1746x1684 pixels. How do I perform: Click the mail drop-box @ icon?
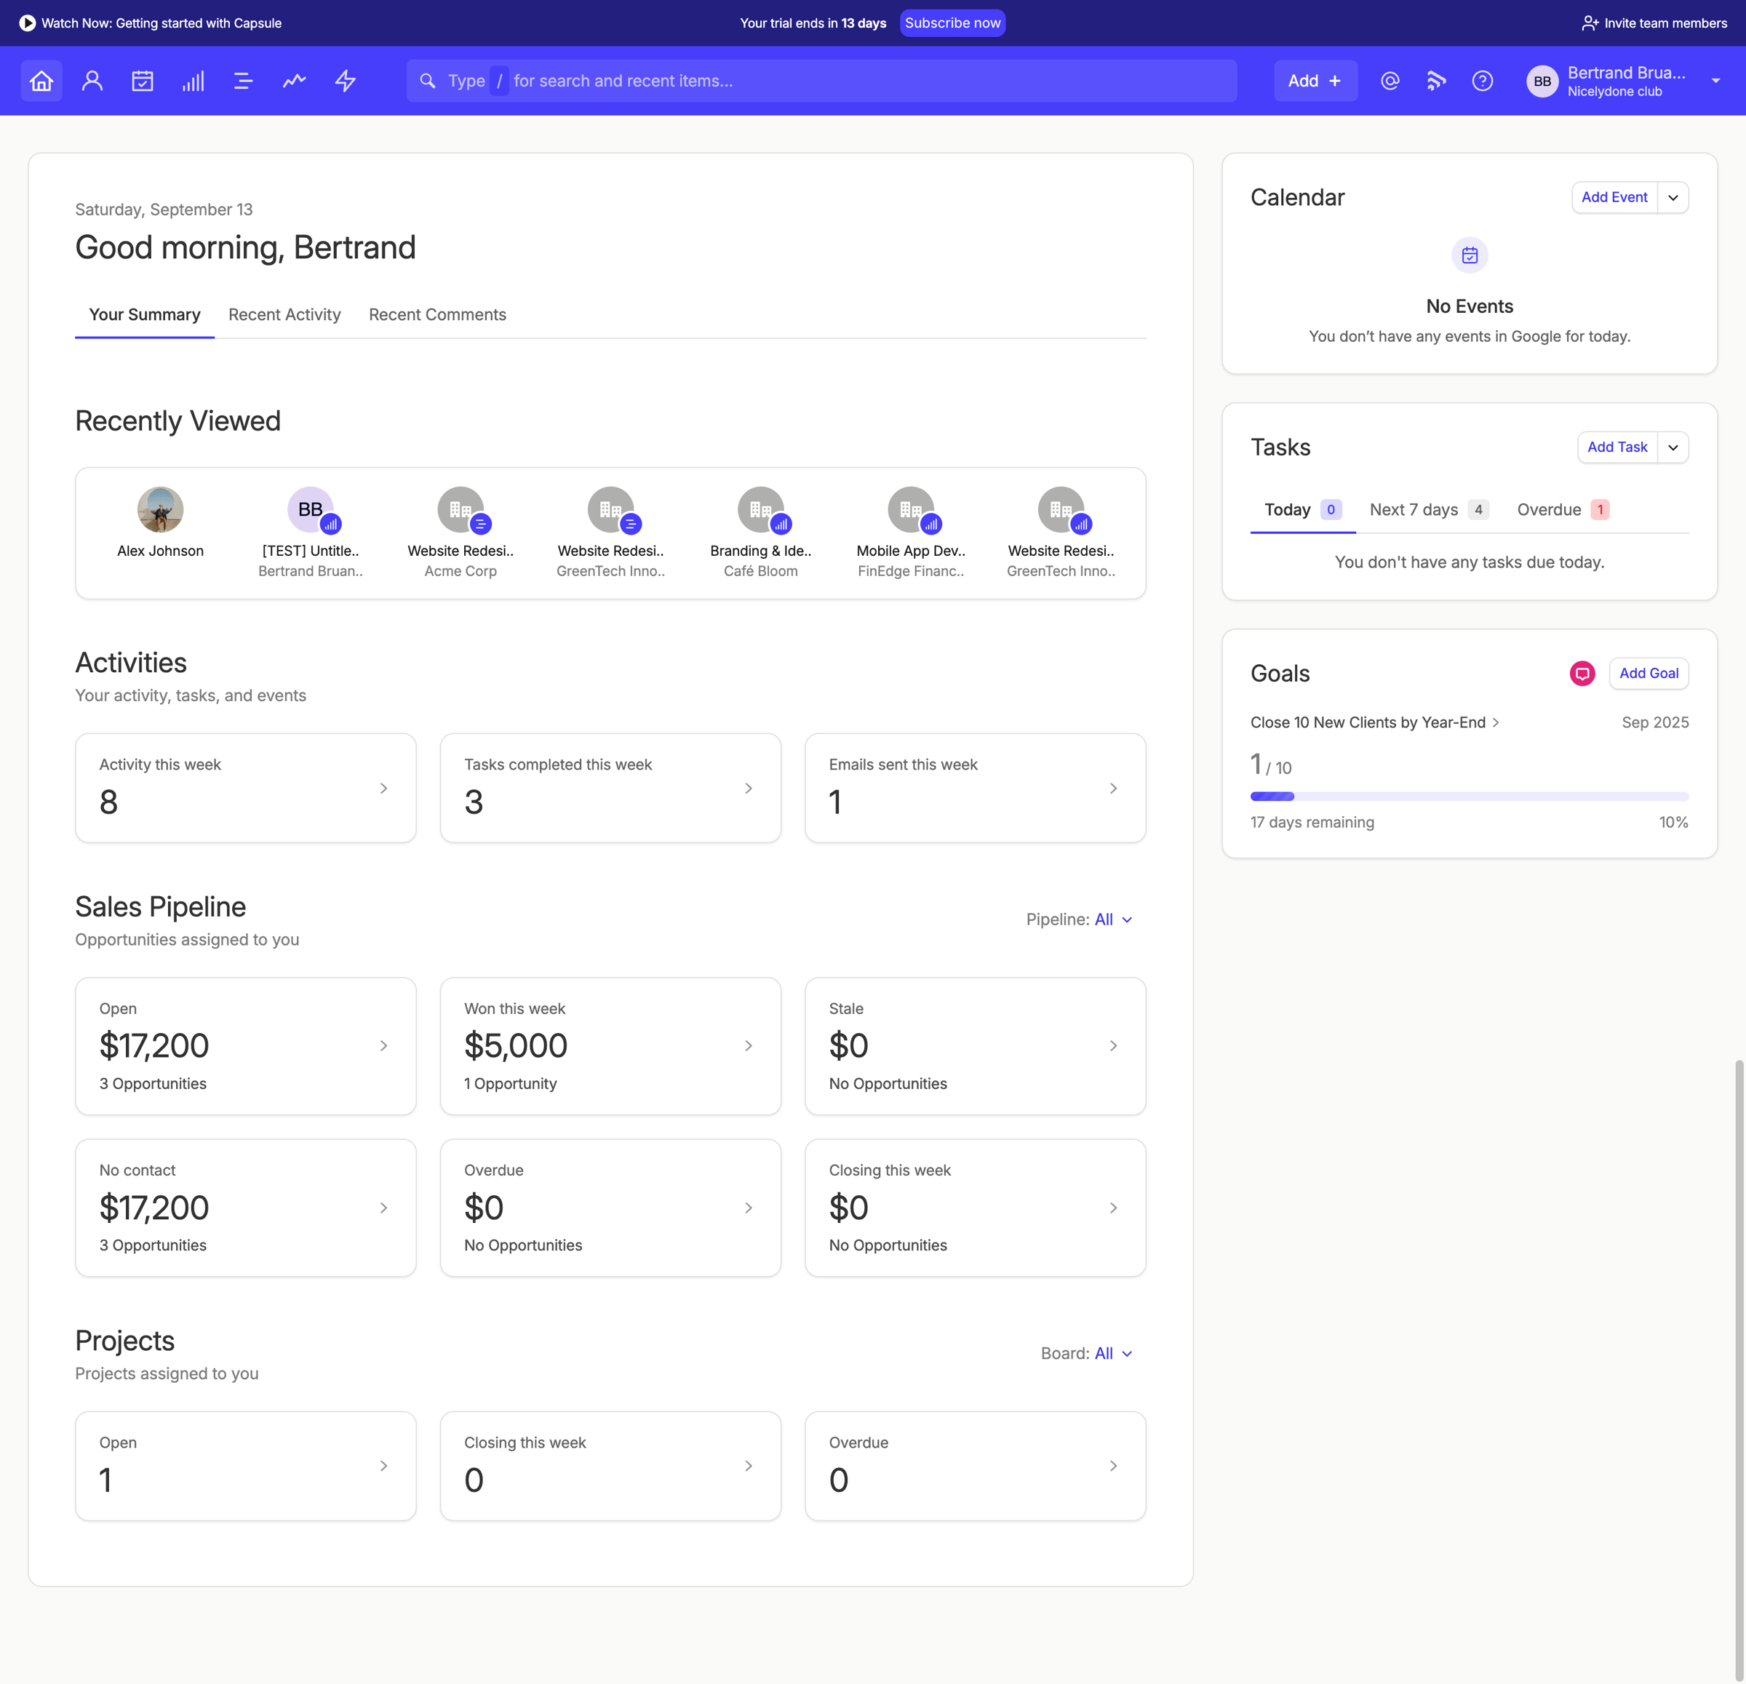click(x=1390, y=81)
